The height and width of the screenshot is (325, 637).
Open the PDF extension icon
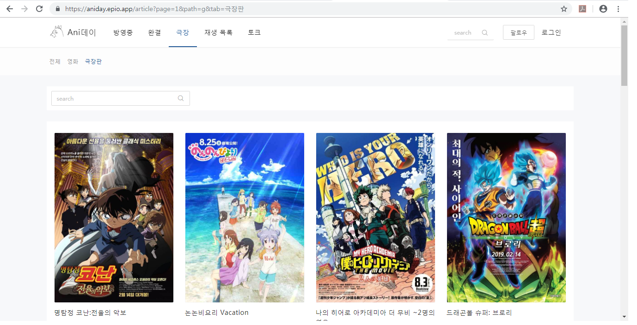click(x=583, y=9)
